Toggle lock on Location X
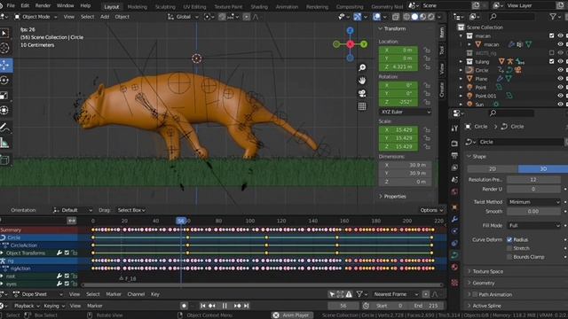 tap(427, 50)
